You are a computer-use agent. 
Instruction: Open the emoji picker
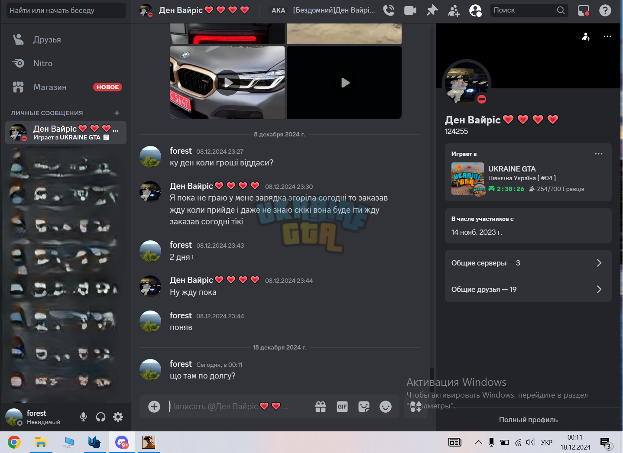pos(386,407)
